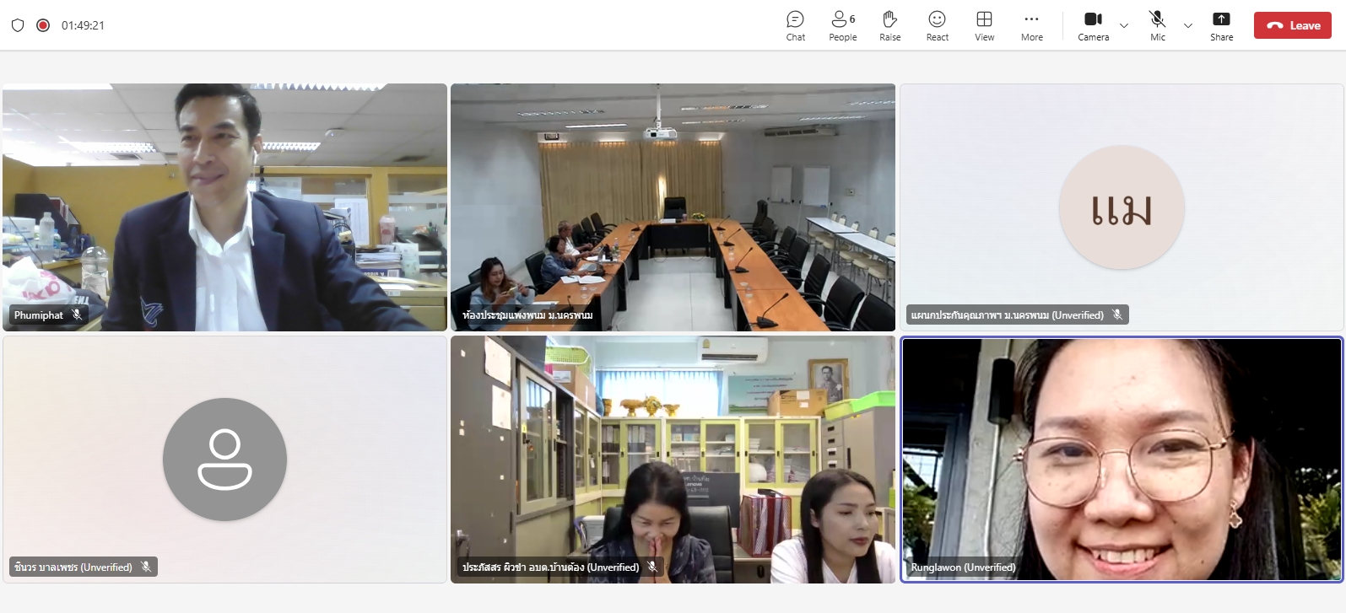Select the two women office video tile
1346x613 pixels.
tap(673, 460)
